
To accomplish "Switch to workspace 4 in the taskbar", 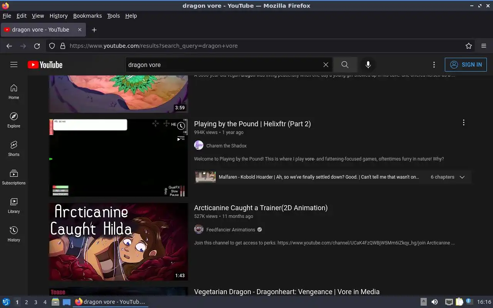I will [x=45, y=302].
